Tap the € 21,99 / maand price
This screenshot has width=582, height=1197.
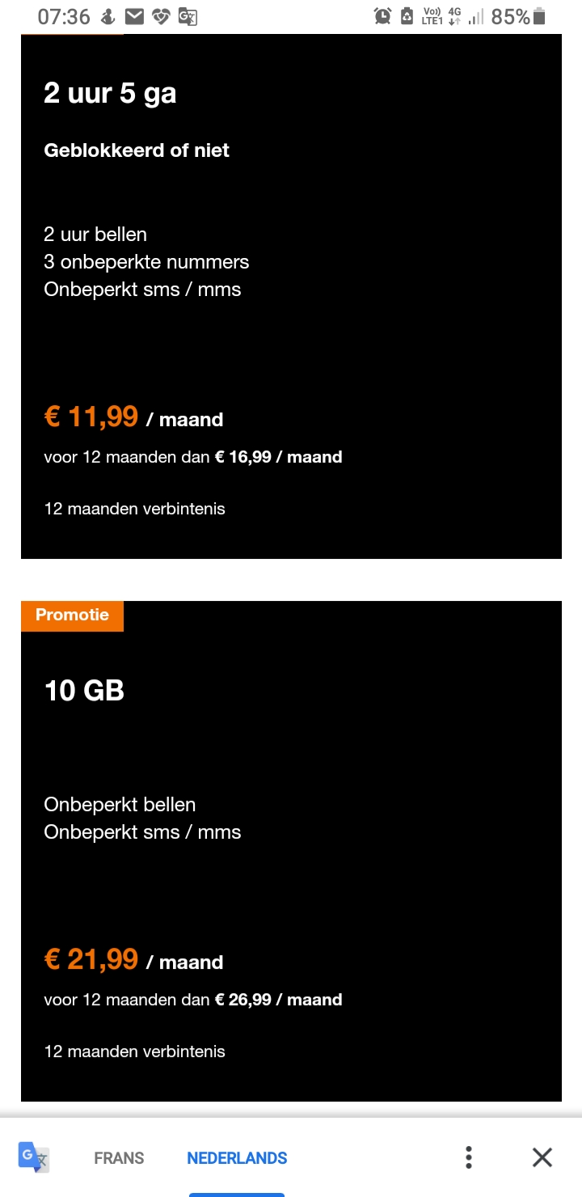133,961
